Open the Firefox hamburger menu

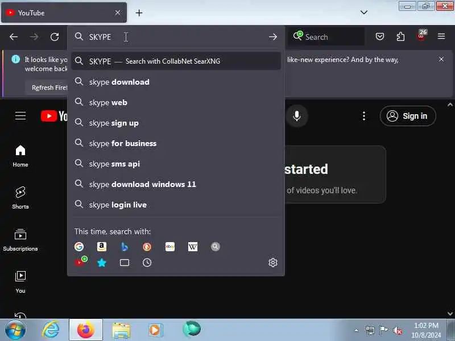click(441, 36)
